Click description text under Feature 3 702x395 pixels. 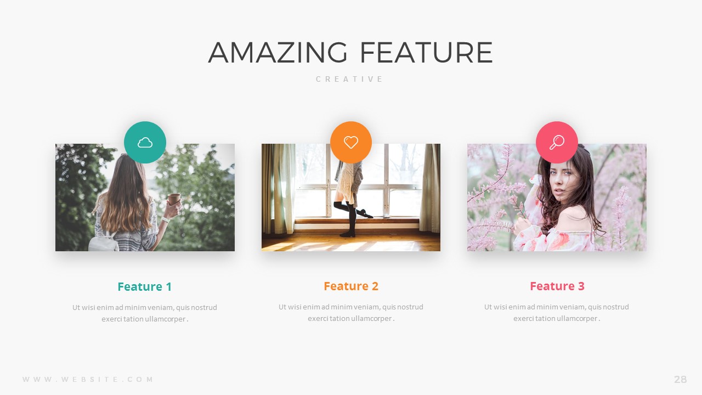(x=557, y=313)
